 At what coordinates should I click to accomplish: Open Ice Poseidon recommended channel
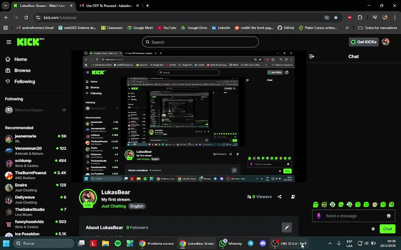pos(36,234)
